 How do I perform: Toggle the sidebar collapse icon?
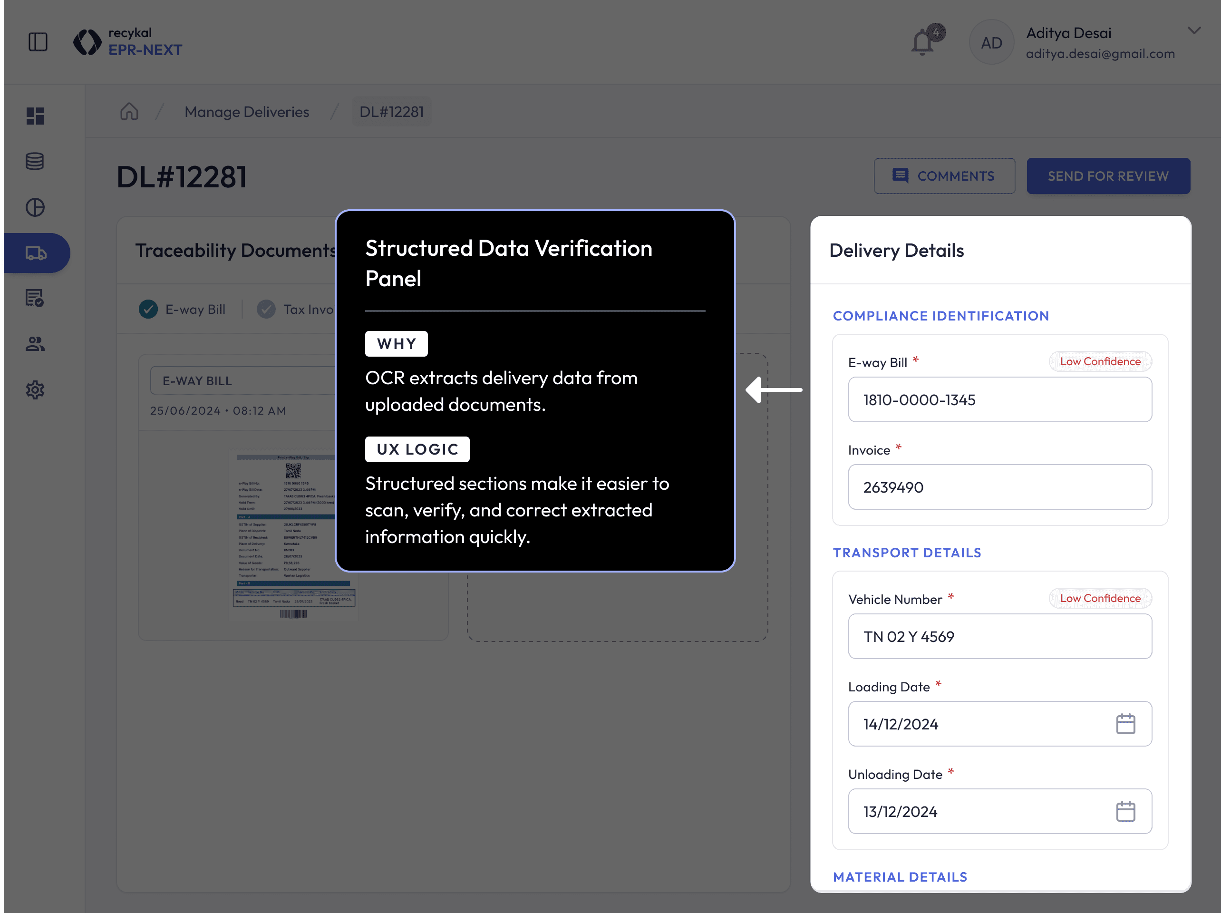(x=38, y=42)
